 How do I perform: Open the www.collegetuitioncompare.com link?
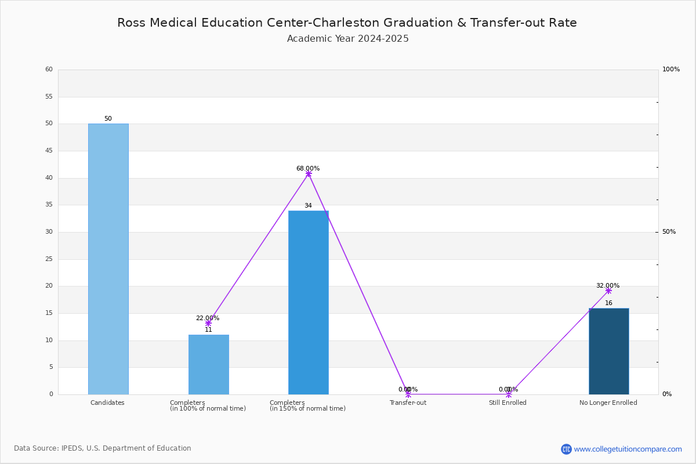pyautogui.click(x=628, y=449)
